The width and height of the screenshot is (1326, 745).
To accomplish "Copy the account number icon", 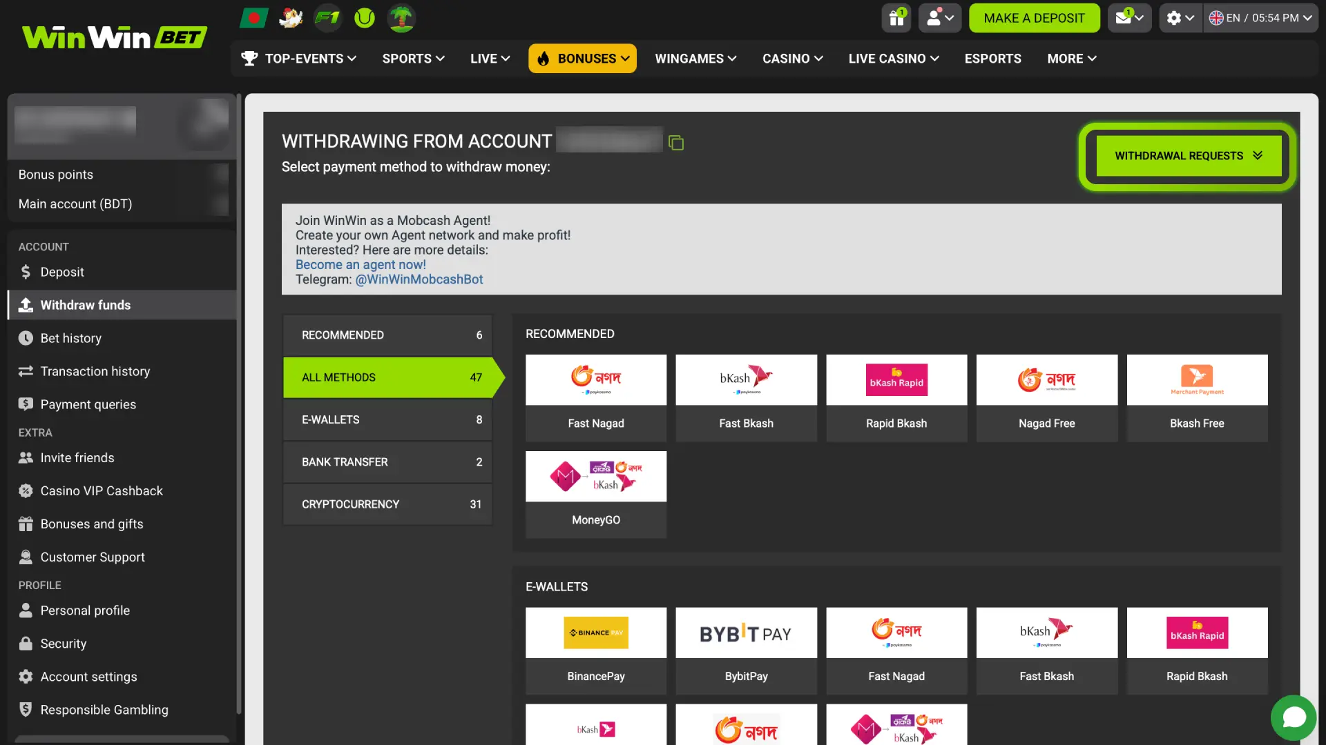I will (x=676, y=143).
